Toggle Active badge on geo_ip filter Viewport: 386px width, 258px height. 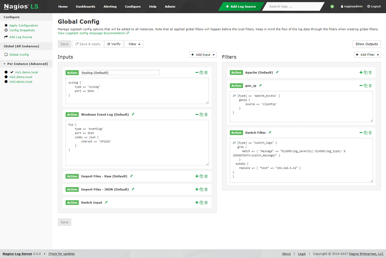click(236, 86)
